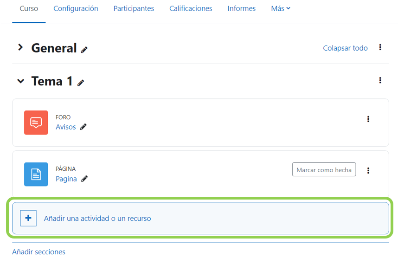Open the Tema 1 section options menu

[x=380, y=80]
